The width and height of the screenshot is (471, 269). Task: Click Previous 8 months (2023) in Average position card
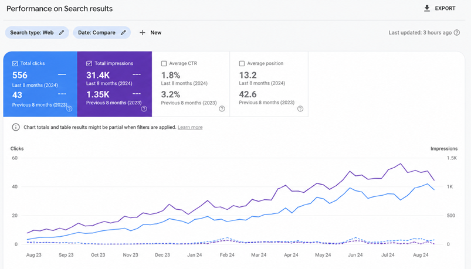(x=267, y=103)
